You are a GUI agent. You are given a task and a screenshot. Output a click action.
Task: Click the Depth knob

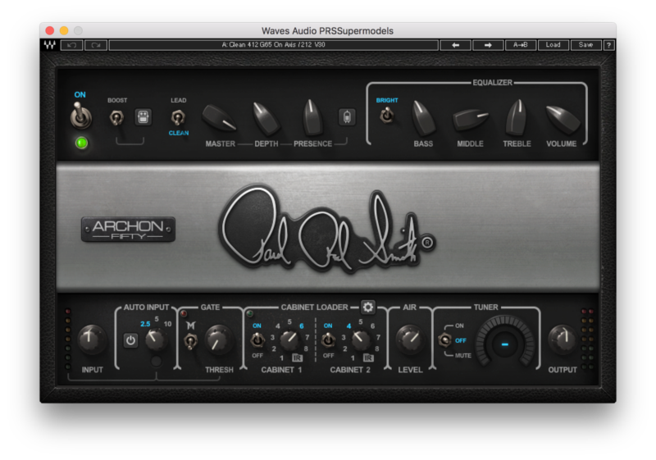[x=266, y=118]
